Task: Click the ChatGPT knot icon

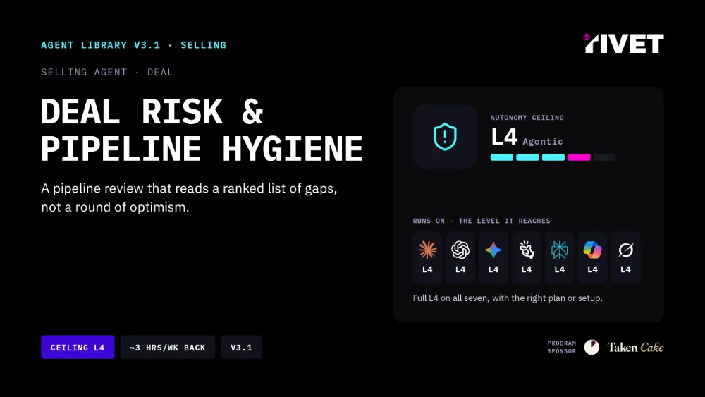Action: click(x=460, y=250)
